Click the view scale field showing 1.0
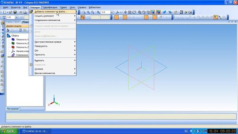Screen dimensions: 238x134 click(x=106, y=12)
